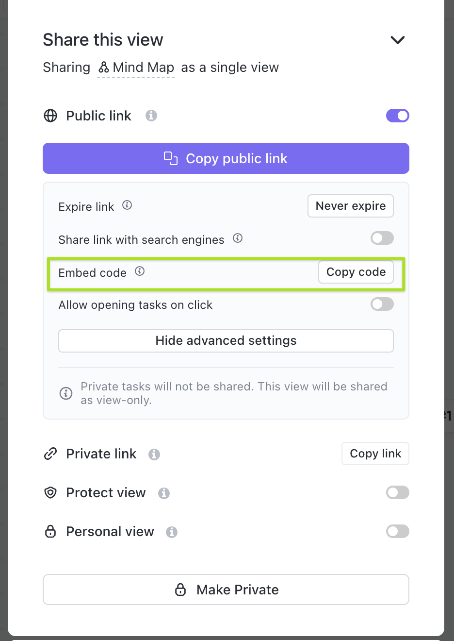Click the chain link icon beside Private link
Viewport: 454px width, 641px height.
pyautogui.click(x=50, y=454)
